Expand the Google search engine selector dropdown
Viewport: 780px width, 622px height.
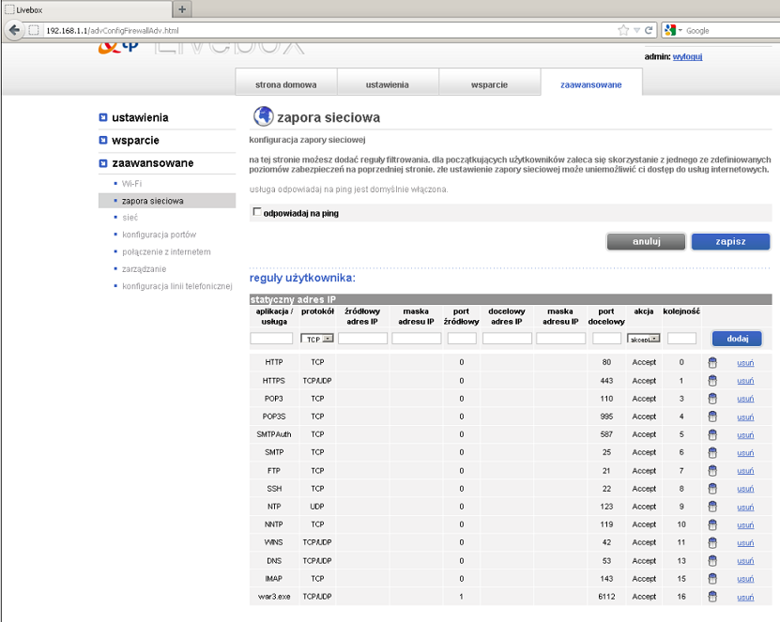(x=675, y=30)
